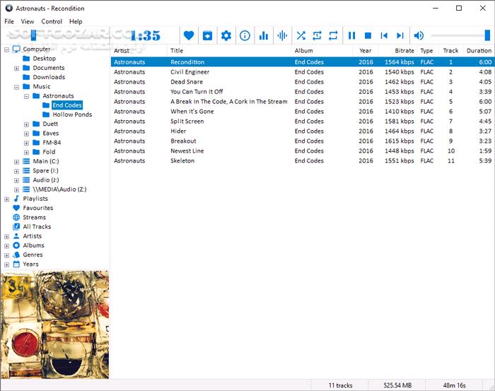Image resolution: width=495 pixels, height=391 pixels.
Task: Expand the Duett folder in tree
Action: click(x=26, y=124)
